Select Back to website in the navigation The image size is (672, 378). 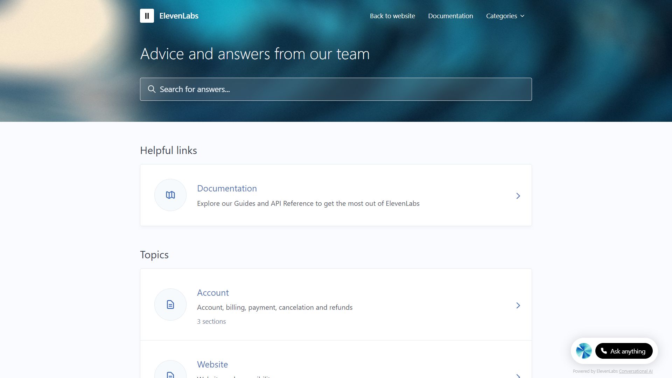coord(392,16)
